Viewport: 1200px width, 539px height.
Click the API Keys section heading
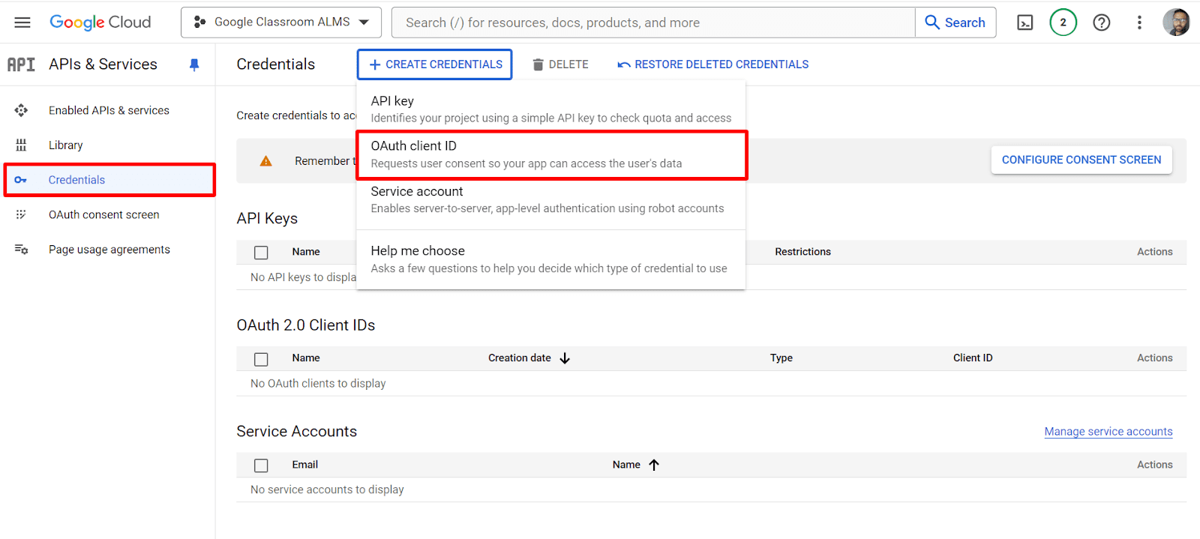[x=267, y=218]
